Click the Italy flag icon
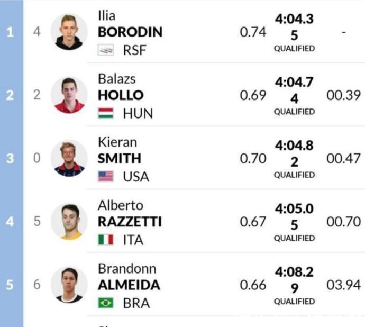This screenshot has width=365, height=327. point(106,240)
